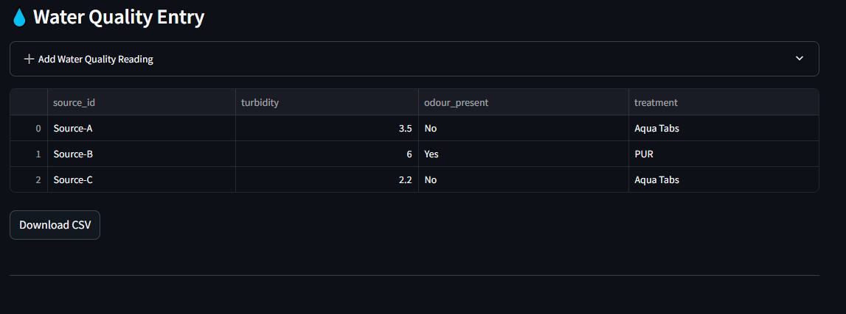This screenshot has width=846, height=314.
Task: Select the Source-B cell
Action: 73,154
